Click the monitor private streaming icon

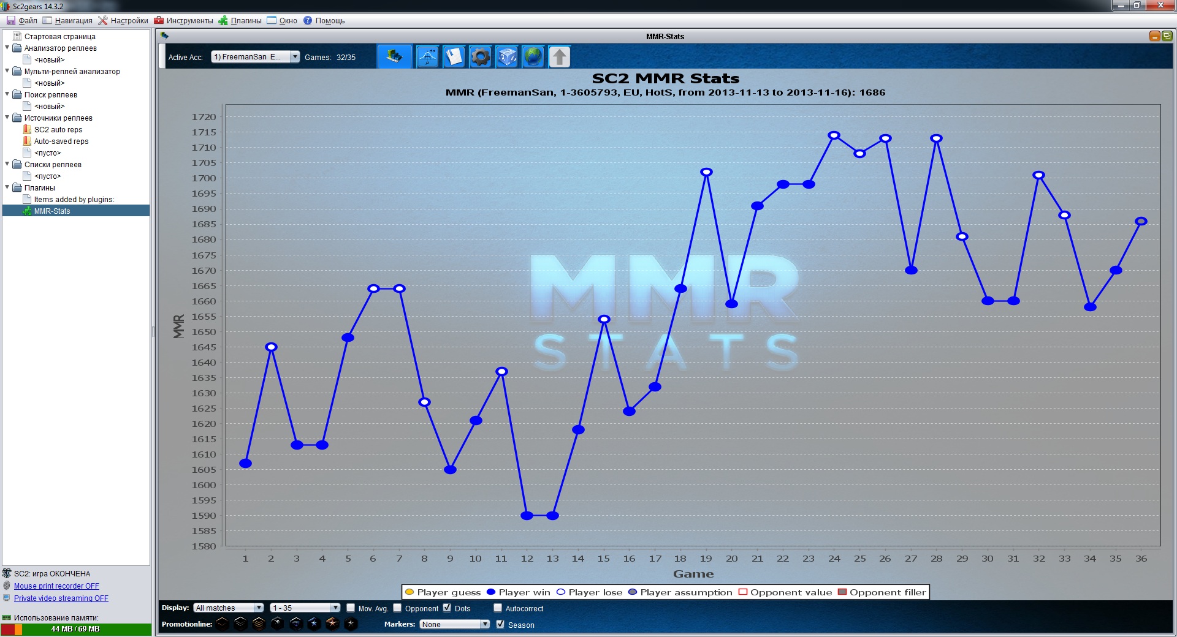7,598
